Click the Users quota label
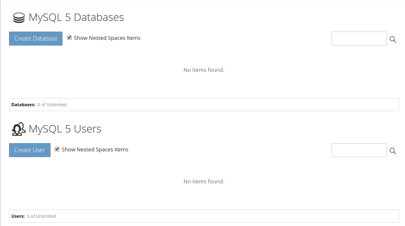Viewport: 405px width, 226px height. (18, 216)
